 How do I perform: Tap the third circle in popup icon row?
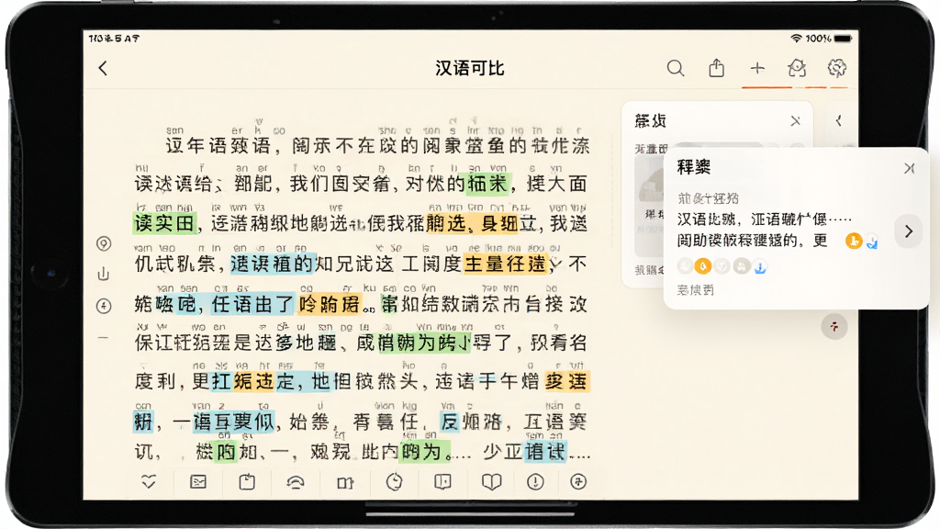722,265
